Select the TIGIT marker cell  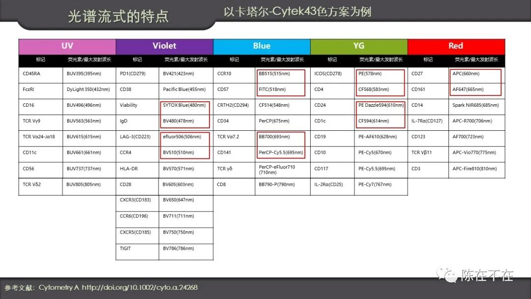[125, 248]
